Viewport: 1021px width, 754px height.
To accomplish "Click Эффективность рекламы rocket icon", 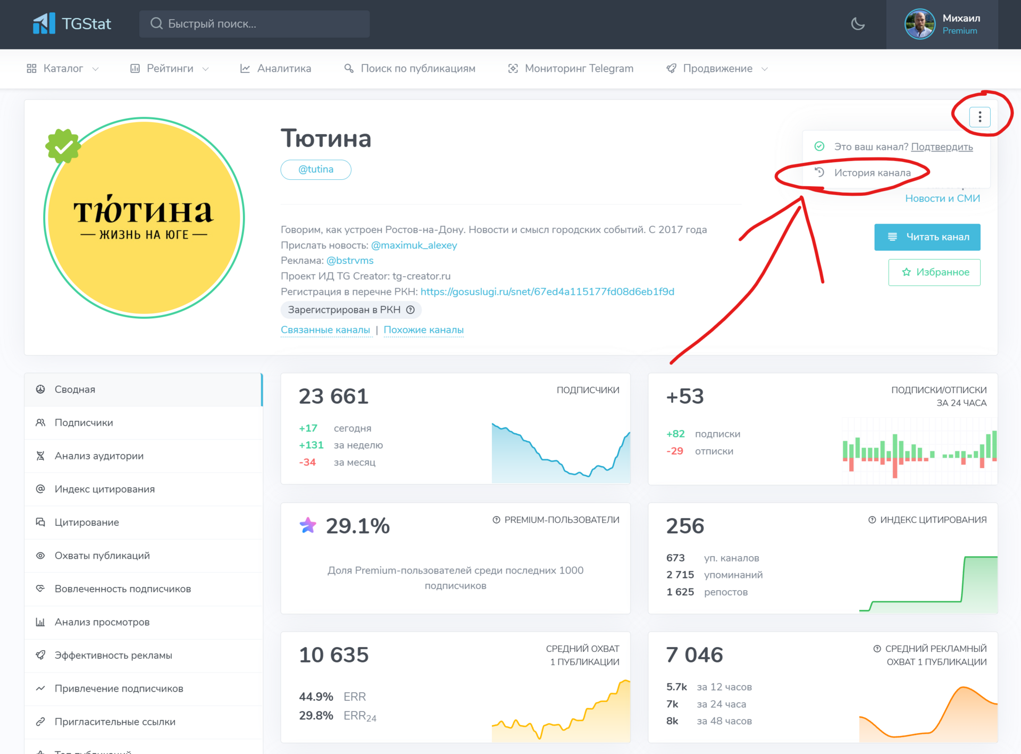I will (x=40, y=655).
